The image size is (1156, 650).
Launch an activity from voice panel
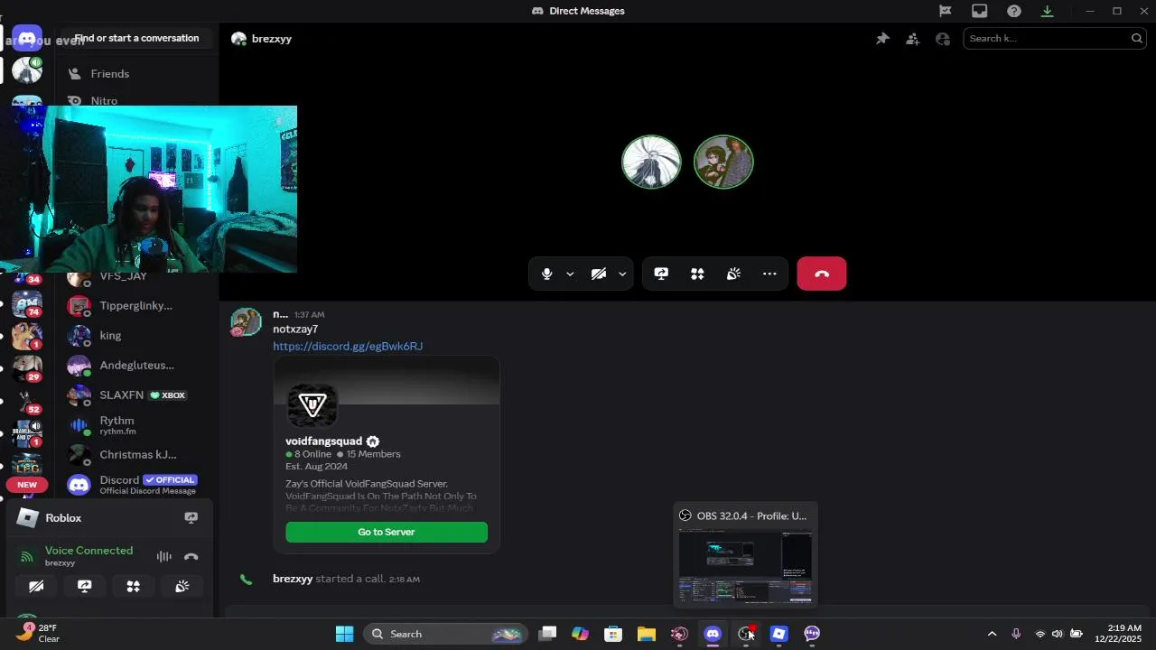[133, 587]
